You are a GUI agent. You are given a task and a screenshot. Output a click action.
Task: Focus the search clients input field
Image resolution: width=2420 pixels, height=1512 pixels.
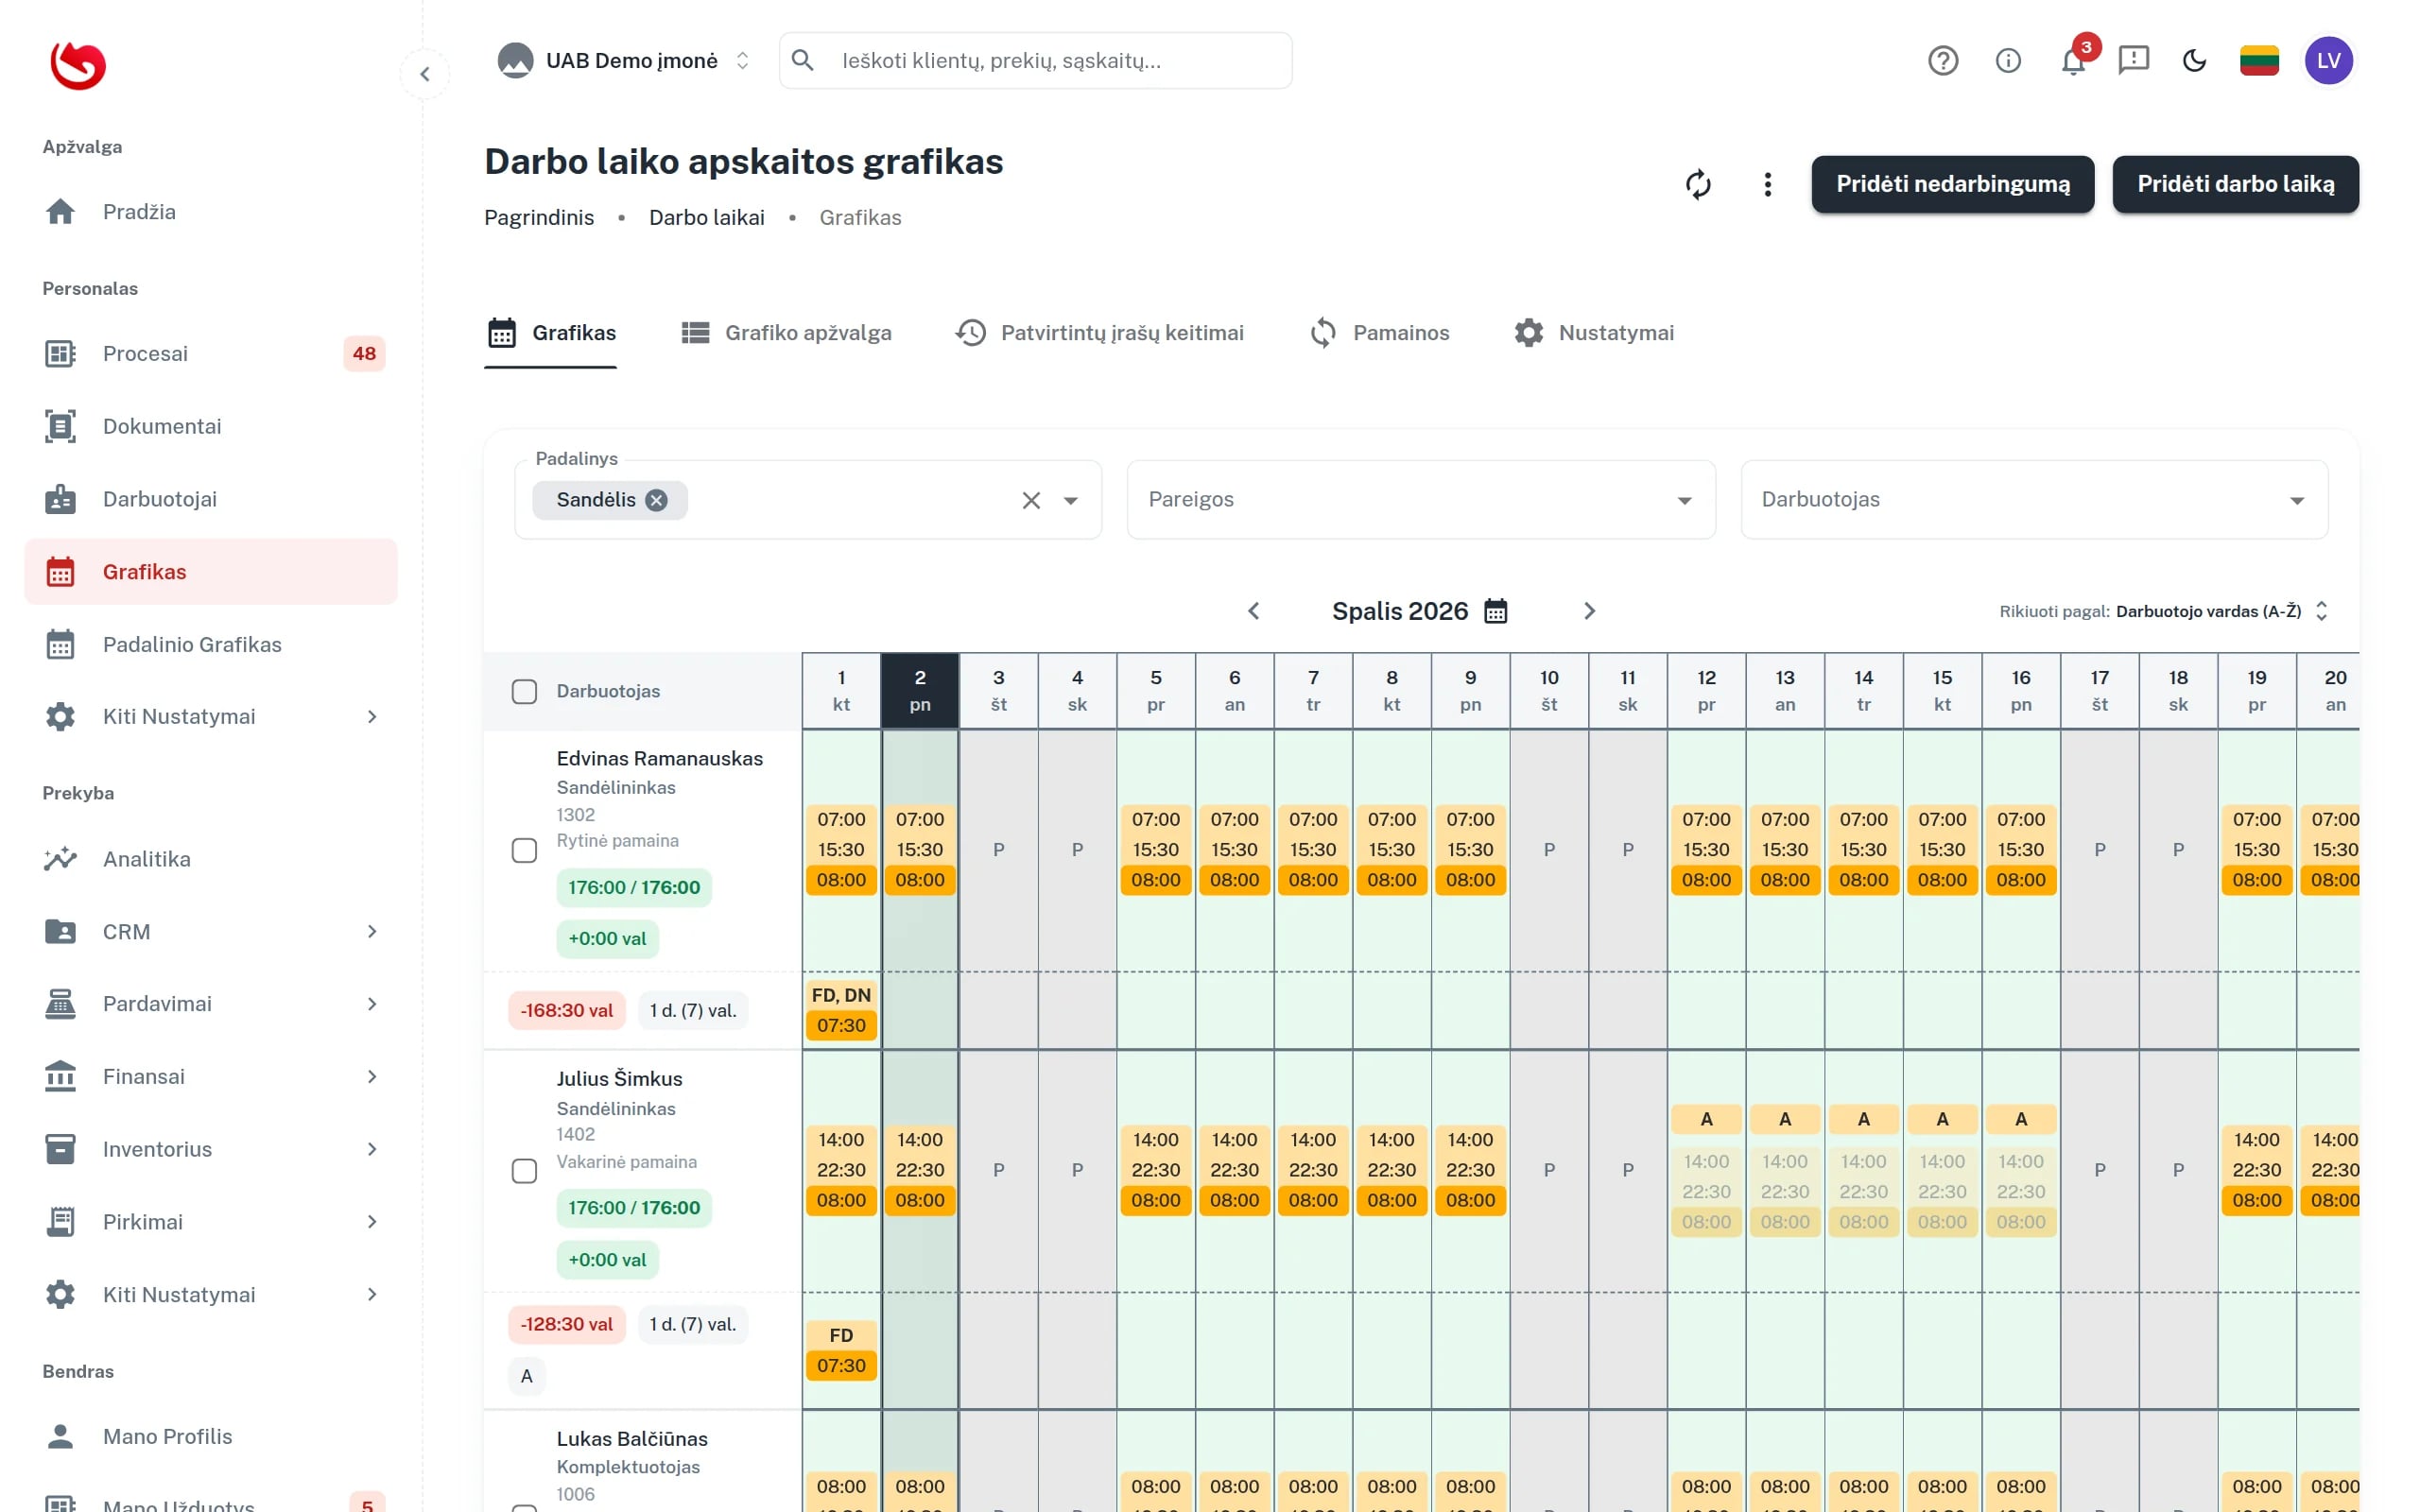1035,61
